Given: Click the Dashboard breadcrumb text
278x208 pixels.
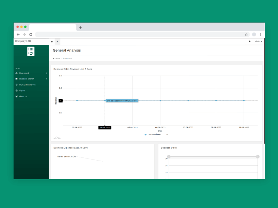Looking at the screenshot, I should [67, 58].
